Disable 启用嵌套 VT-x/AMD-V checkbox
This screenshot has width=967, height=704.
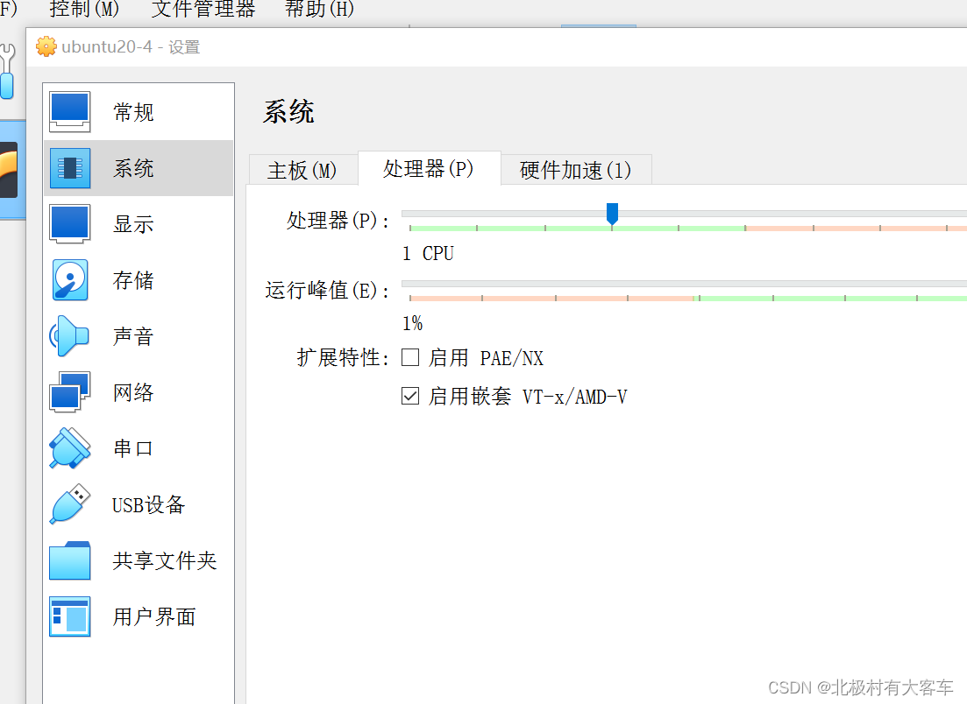410,396
